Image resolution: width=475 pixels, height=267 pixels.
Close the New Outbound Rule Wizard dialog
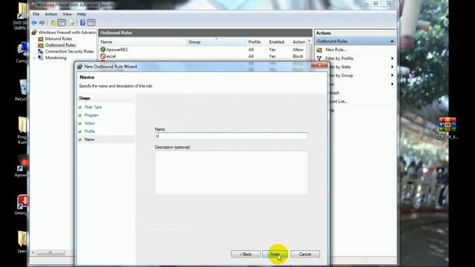(x=319, y=65)
